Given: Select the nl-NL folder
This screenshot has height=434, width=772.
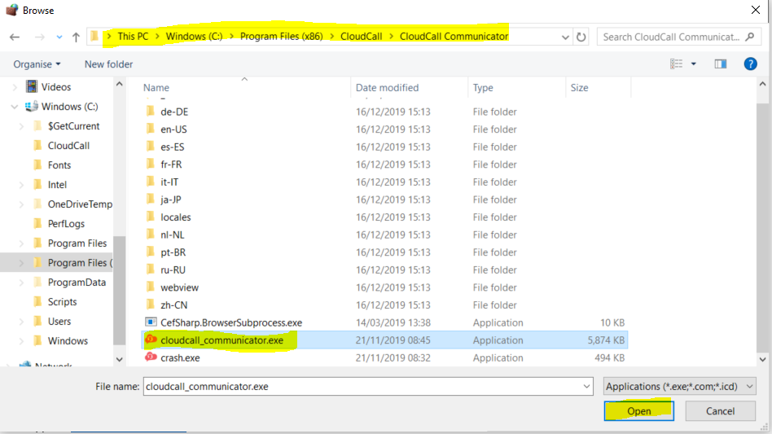Looking at the screenshot, I should click(x=173, y=235).
